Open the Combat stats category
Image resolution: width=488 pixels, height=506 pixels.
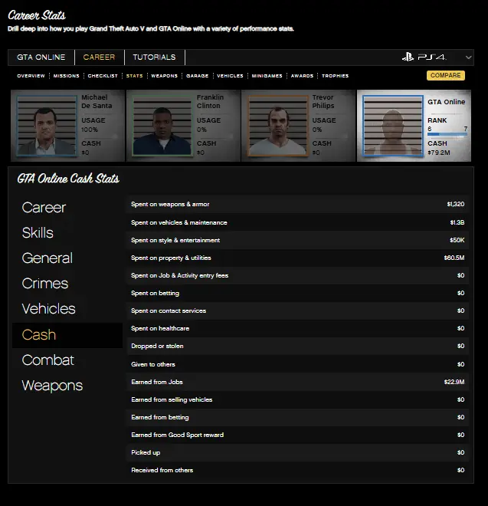(x=47, y=360)
